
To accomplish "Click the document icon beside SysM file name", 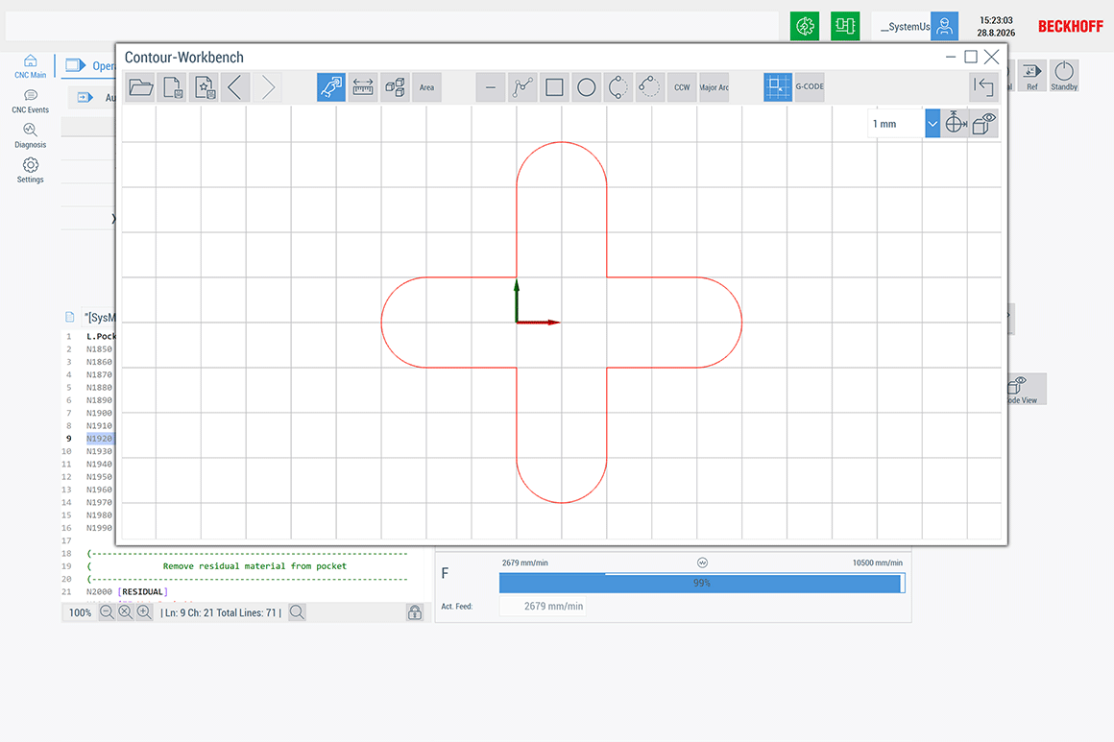I will click(x=69, y=317).
